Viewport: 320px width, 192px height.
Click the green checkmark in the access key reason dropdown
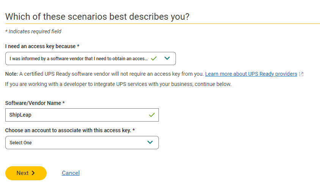(154, 59)
